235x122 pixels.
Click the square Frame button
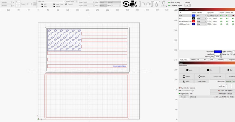[x=186, y=77]
